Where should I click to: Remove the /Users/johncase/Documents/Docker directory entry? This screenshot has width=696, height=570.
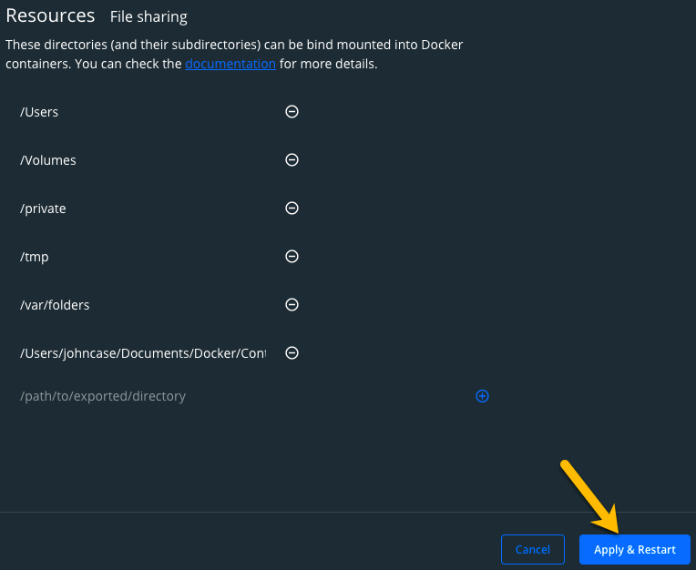pos(292,353)
